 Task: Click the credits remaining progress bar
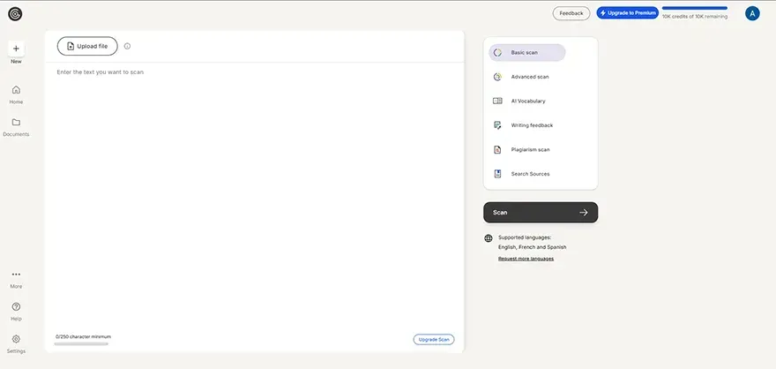click(694, 8)
